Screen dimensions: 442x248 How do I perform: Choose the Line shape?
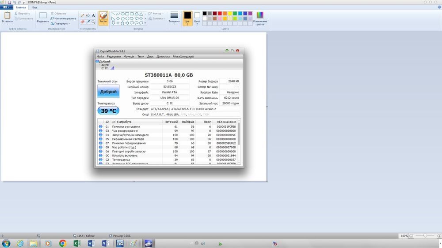point(113,14)
